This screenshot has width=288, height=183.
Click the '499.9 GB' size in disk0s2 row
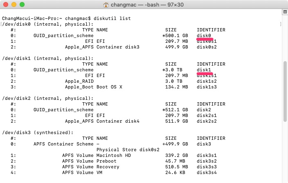coord(177,47)
